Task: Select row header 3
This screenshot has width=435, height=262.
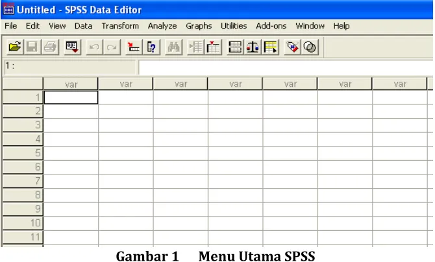Action: 23,125
